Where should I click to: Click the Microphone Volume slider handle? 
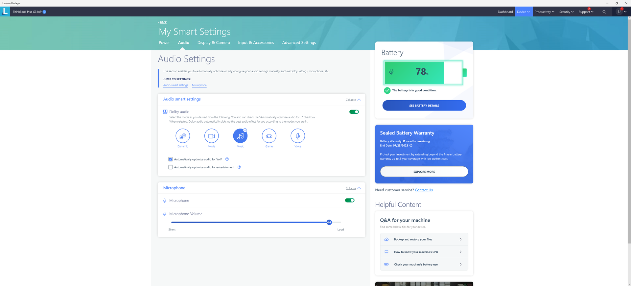click(x=329, y=222)
